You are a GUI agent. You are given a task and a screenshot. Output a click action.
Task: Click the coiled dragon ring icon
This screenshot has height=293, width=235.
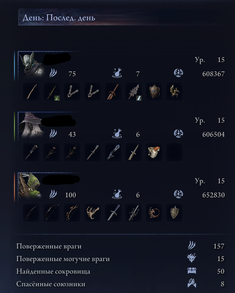pyautogui.click(x=154, y=213)
